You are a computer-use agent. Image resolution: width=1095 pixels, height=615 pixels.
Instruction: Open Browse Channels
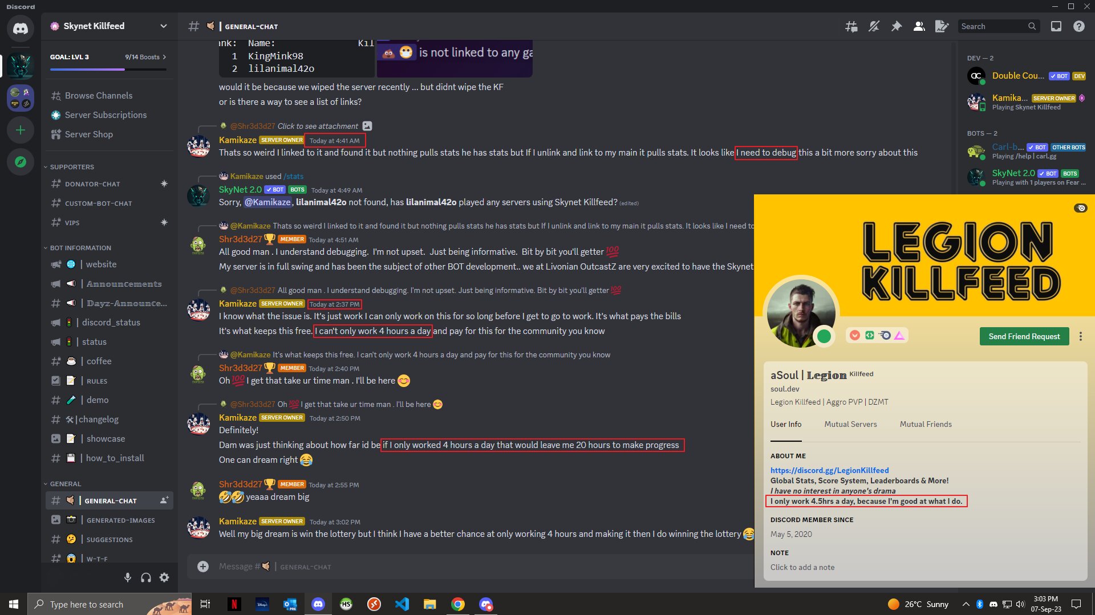[109, 96]
